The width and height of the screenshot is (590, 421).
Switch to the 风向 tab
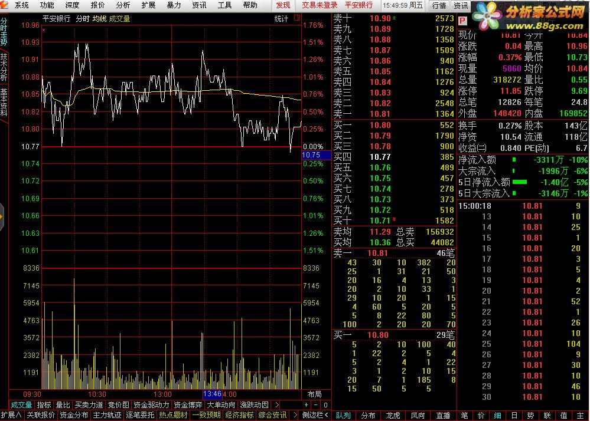click(418, 415)
